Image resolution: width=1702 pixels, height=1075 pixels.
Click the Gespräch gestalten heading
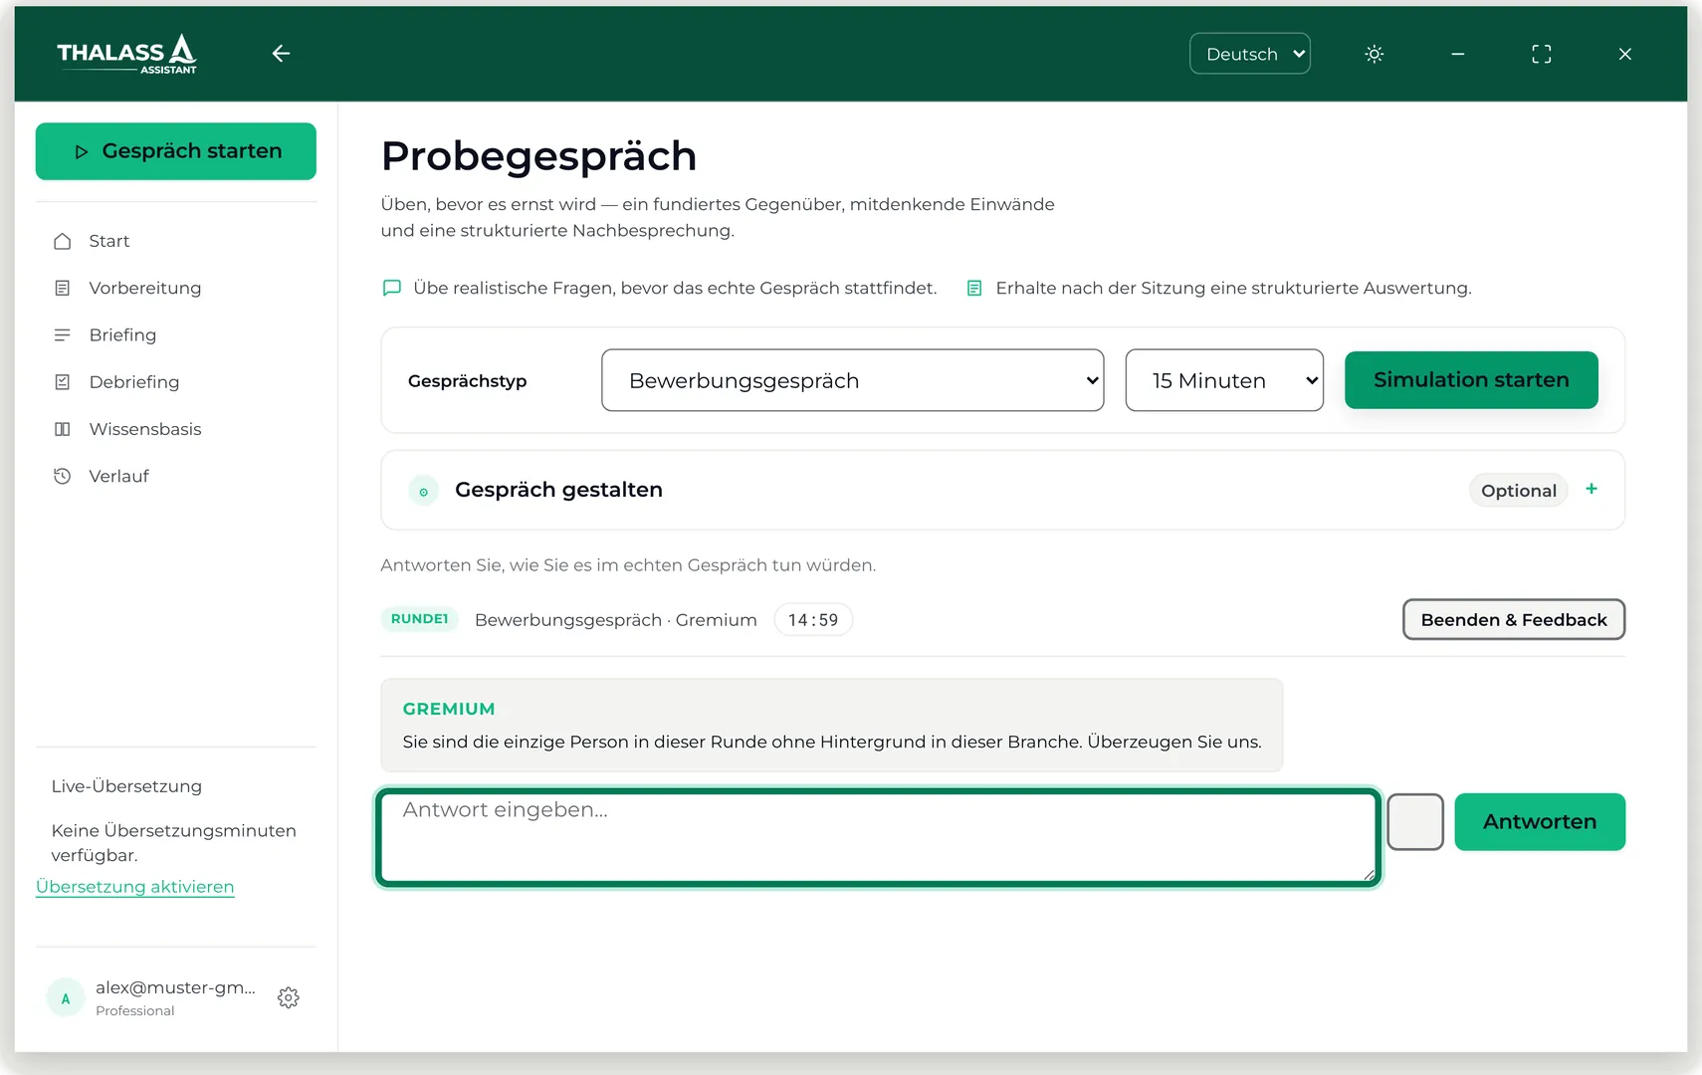558,490
